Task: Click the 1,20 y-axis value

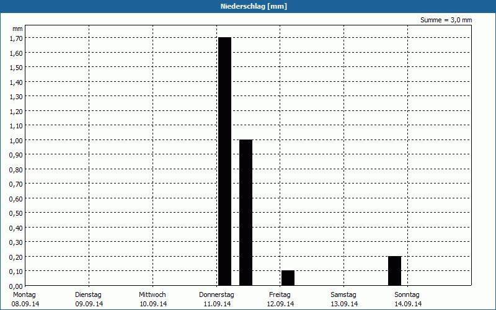Action: point(16,112)
